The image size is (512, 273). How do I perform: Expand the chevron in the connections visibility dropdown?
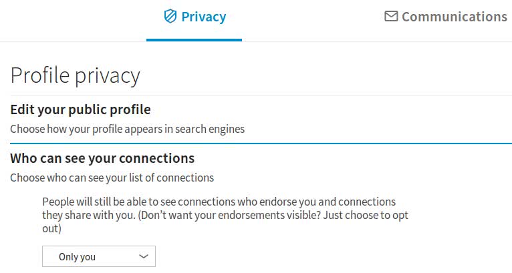(x=144, y=256)
